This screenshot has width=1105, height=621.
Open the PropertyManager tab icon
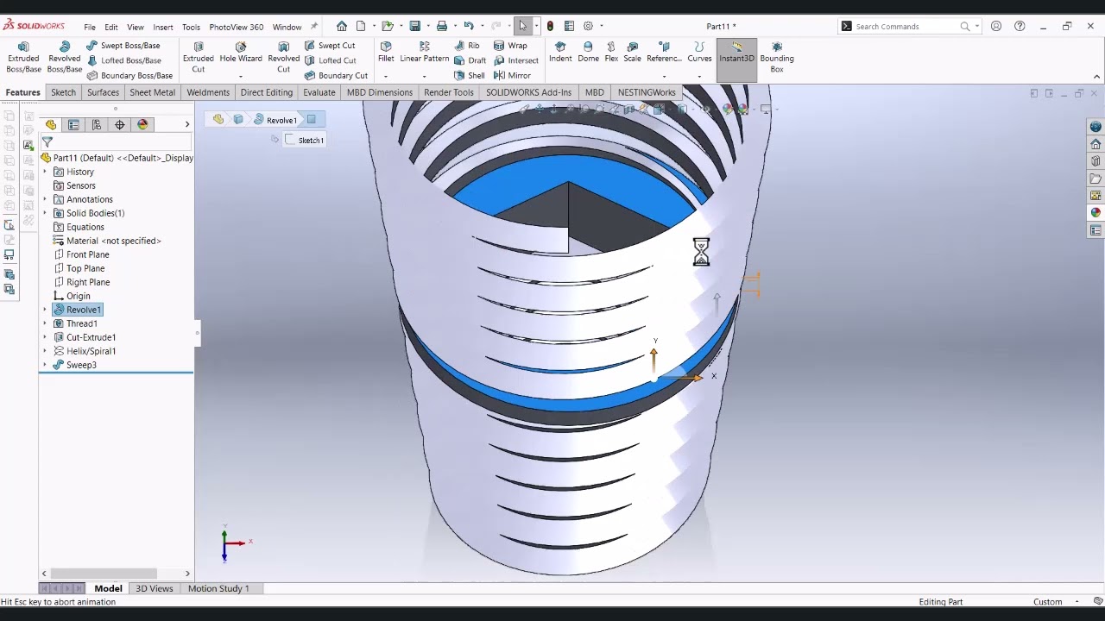(73, 125)
